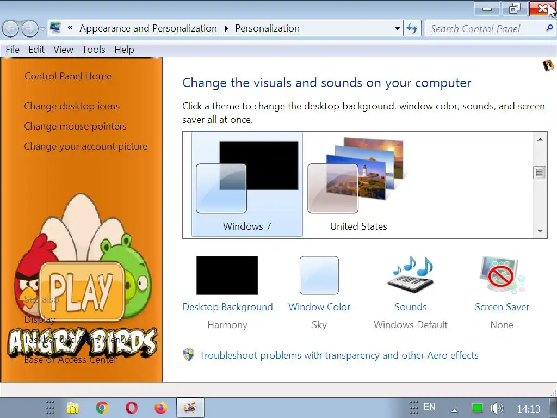Viewport: 557px width, 418px height.
Task: Click the Refresh button beside the address bar
Action: click(412, 28)
